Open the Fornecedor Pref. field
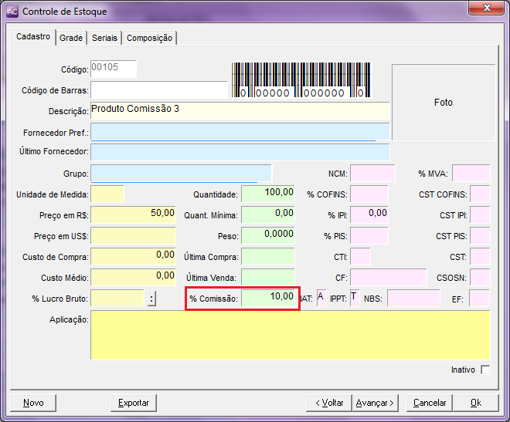 240,131
